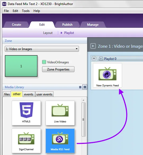Open the Zone Properties dialog
This screenshot has width=143, height=155.
coord(58,69)
